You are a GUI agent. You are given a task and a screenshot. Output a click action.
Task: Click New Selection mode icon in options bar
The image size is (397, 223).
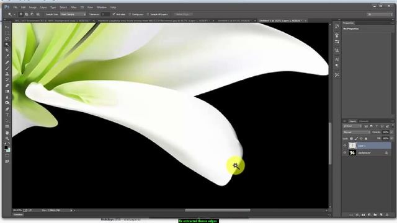pyautogui.click(x=21, y=14)
